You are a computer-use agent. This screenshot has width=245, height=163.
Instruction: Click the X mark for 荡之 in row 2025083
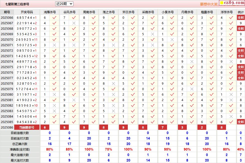click(x=113, y=111)
